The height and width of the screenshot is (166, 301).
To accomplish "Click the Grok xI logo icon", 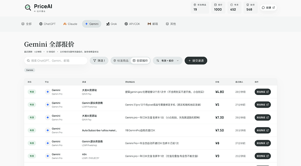I will (108, 24).
